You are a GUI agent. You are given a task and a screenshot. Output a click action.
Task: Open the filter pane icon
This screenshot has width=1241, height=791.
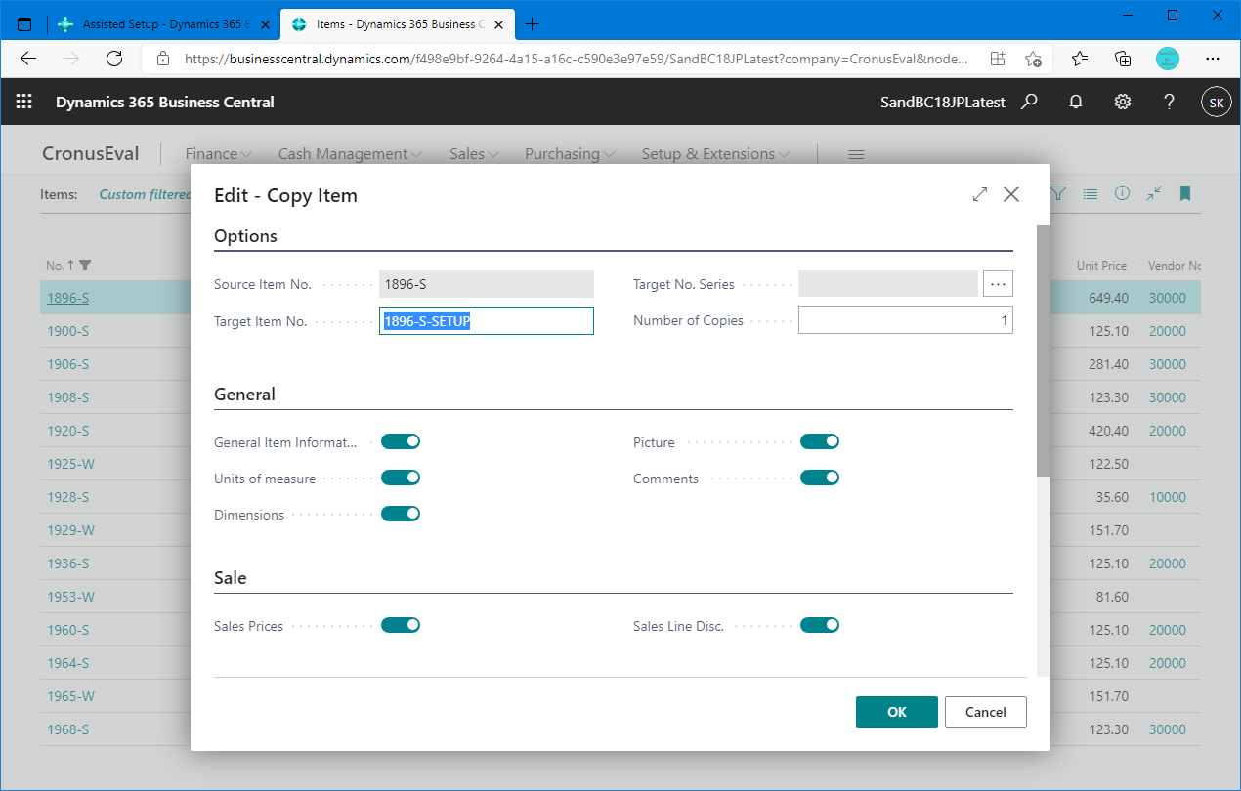coord(1057,193)
